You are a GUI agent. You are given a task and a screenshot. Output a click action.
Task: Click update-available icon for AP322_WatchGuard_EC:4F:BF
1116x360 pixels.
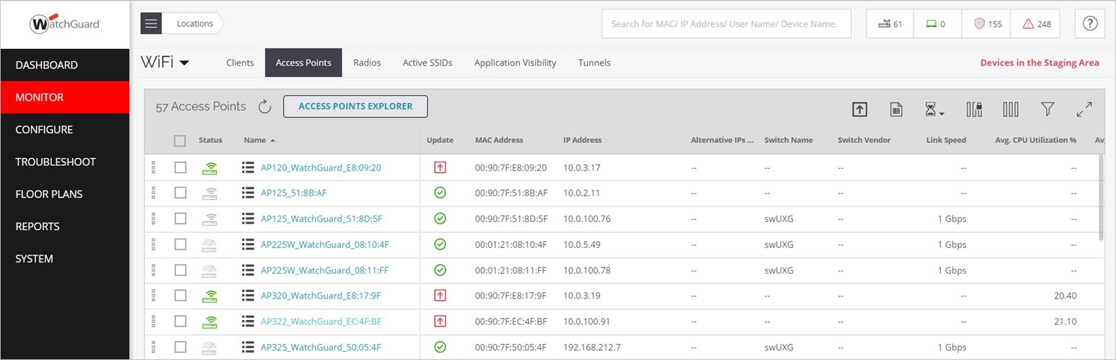click(440, 321)
